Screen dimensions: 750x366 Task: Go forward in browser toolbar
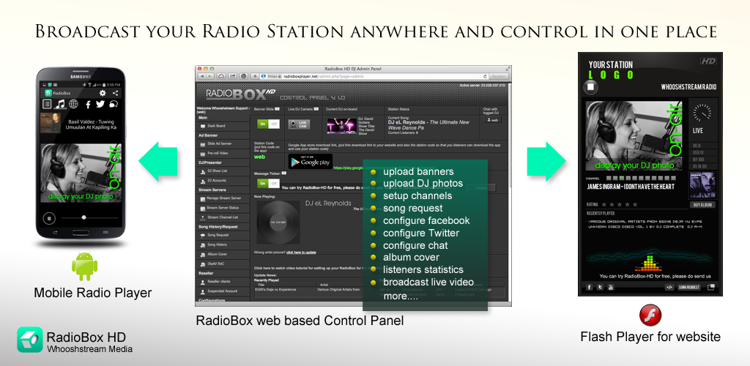[x=209, y=76]
